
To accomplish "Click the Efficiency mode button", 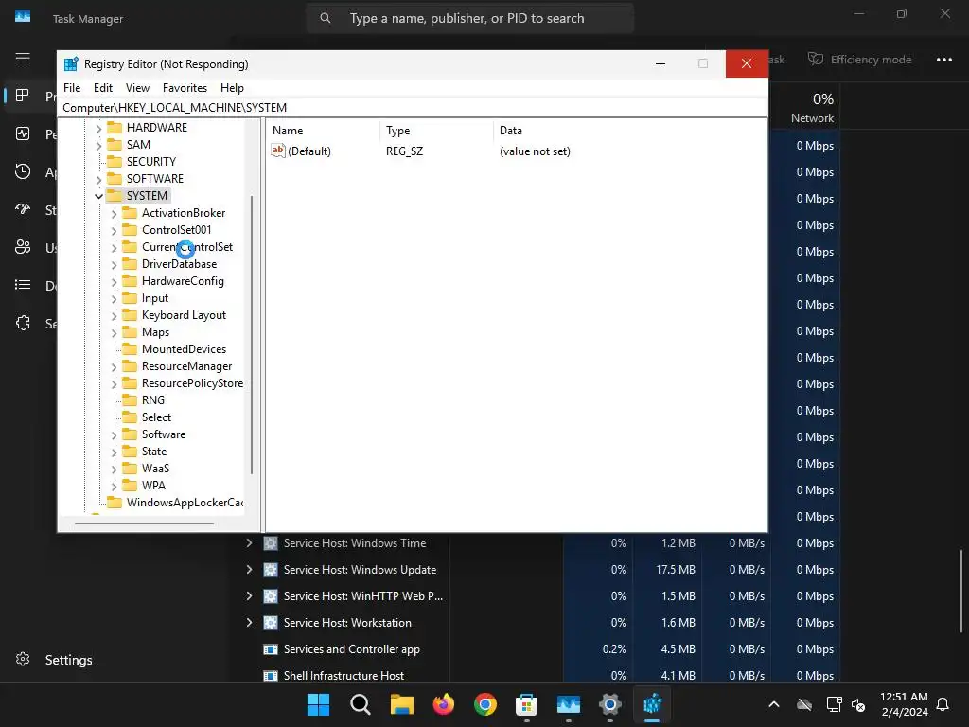I will click(x=859, y=60).
